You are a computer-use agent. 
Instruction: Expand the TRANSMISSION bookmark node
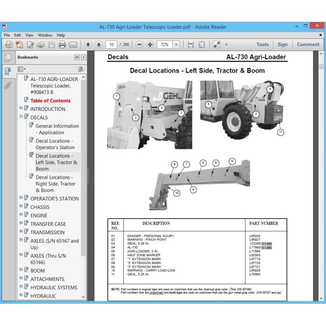pyautogui.click(x=21, y=231)
